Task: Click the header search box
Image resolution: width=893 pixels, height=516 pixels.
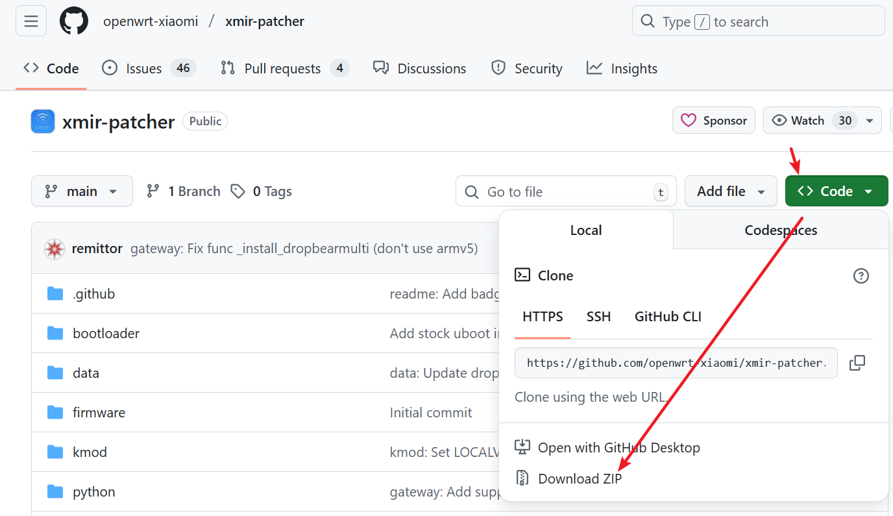Action: (x=759, y=21)
